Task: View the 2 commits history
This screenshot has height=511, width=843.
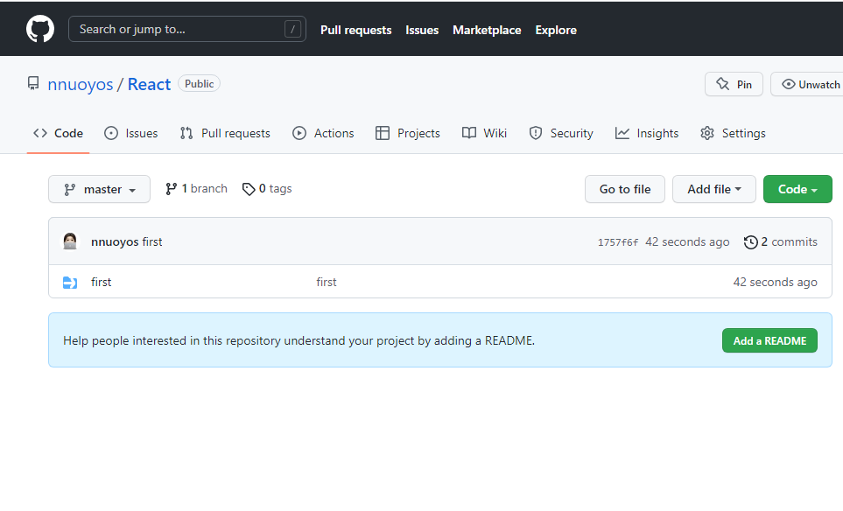Action: tap(781, 241)
